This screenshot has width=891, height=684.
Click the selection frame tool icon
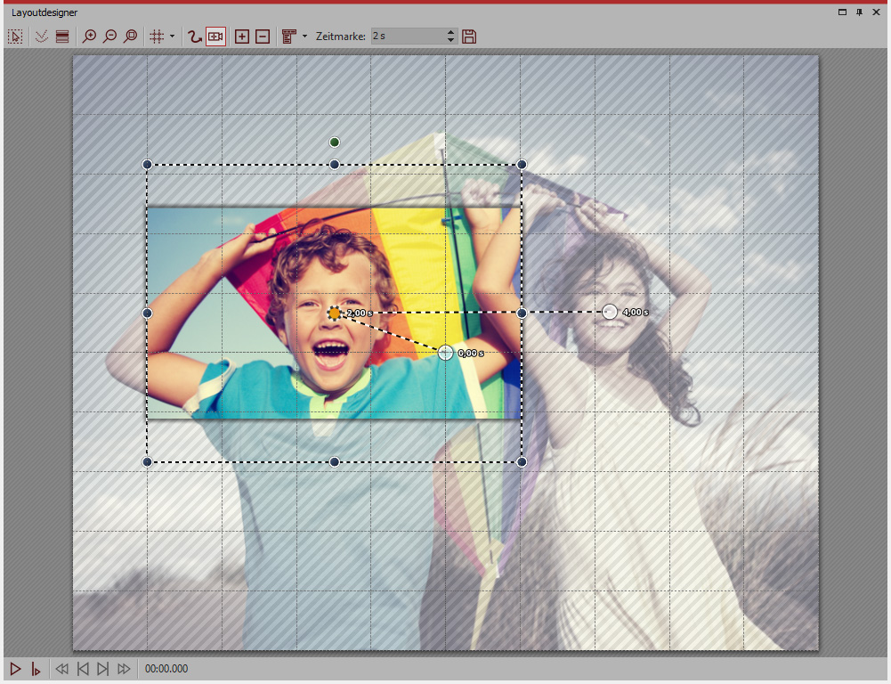click(x=15, y=37)
